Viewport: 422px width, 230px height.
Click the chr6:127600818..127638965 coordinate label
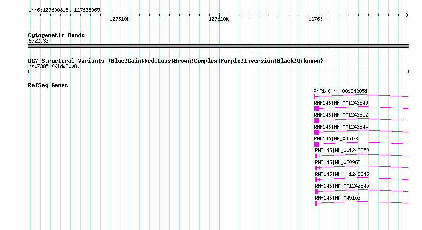pos(64,10)
